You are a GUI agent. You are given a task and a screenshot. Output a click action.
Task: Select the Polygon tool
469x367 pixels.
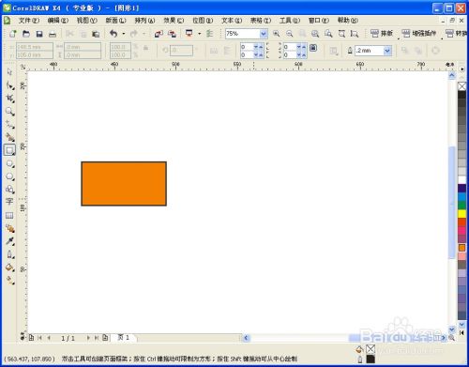(x=9, y=176)
